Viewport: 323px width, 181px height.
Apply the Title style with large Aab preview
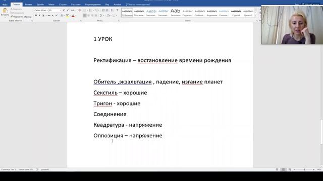176,13
